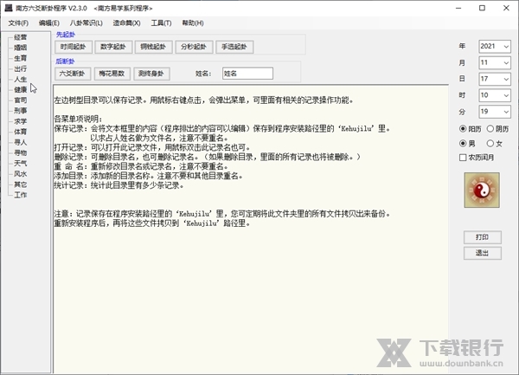Open the 工具(T) menu
The image size is (519, 375).
161,23
